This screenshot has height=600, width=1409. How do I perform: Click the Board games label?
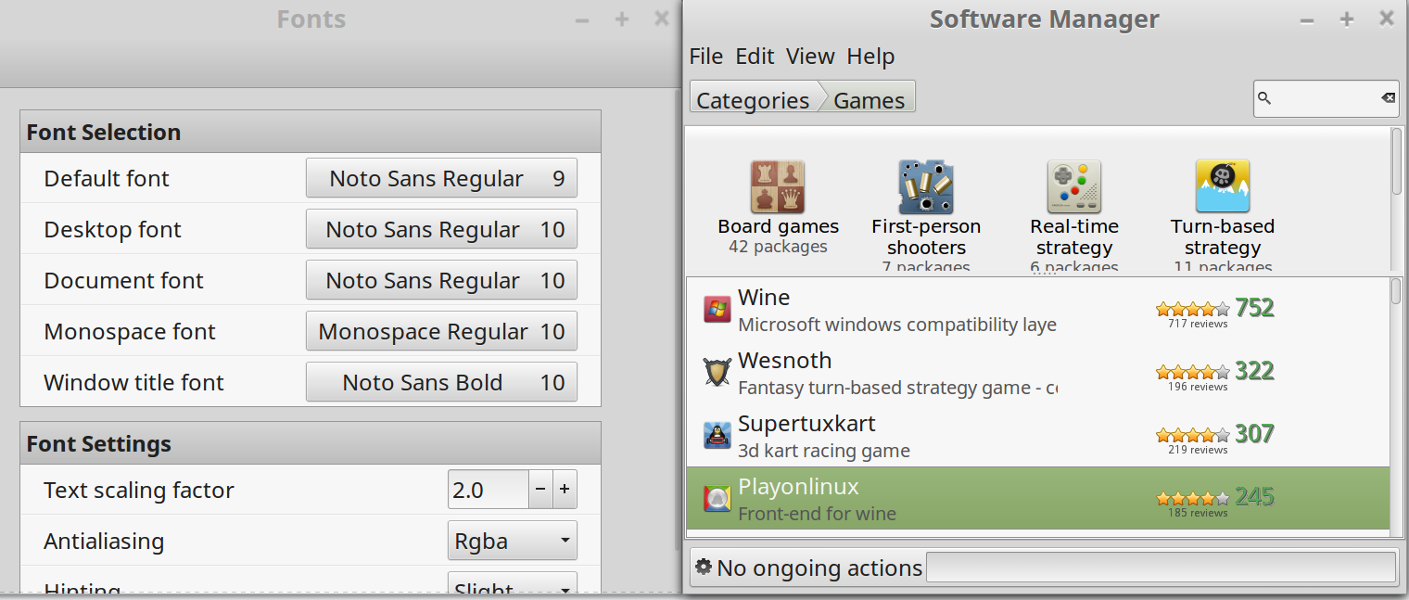778,226
